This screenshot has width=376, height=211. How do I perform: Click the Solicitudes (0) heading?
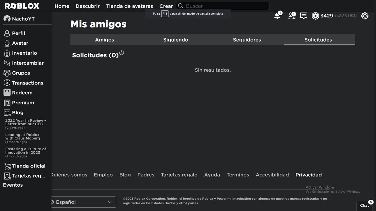pos(95,55)
